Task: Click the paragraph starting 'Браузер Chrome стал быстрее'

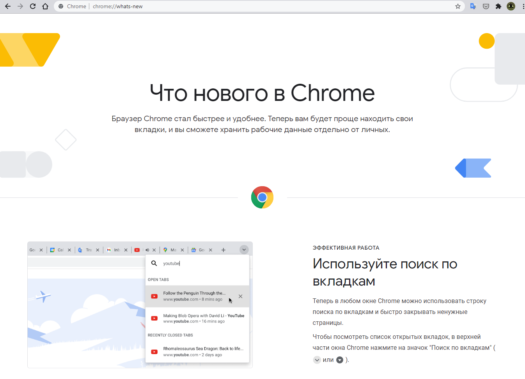Action: (x=262, y=124)
